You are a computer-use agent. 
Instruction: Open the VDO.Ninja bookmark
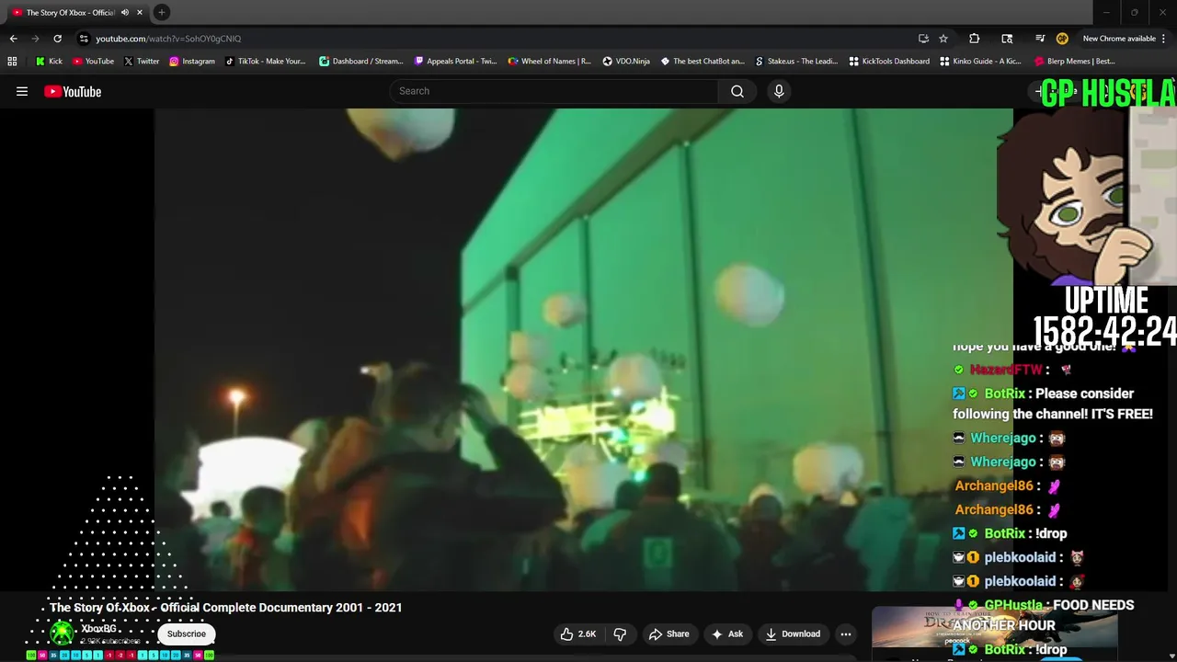pos(626,62)
